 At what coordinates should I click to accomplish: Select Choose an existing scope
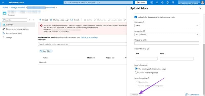136,73
